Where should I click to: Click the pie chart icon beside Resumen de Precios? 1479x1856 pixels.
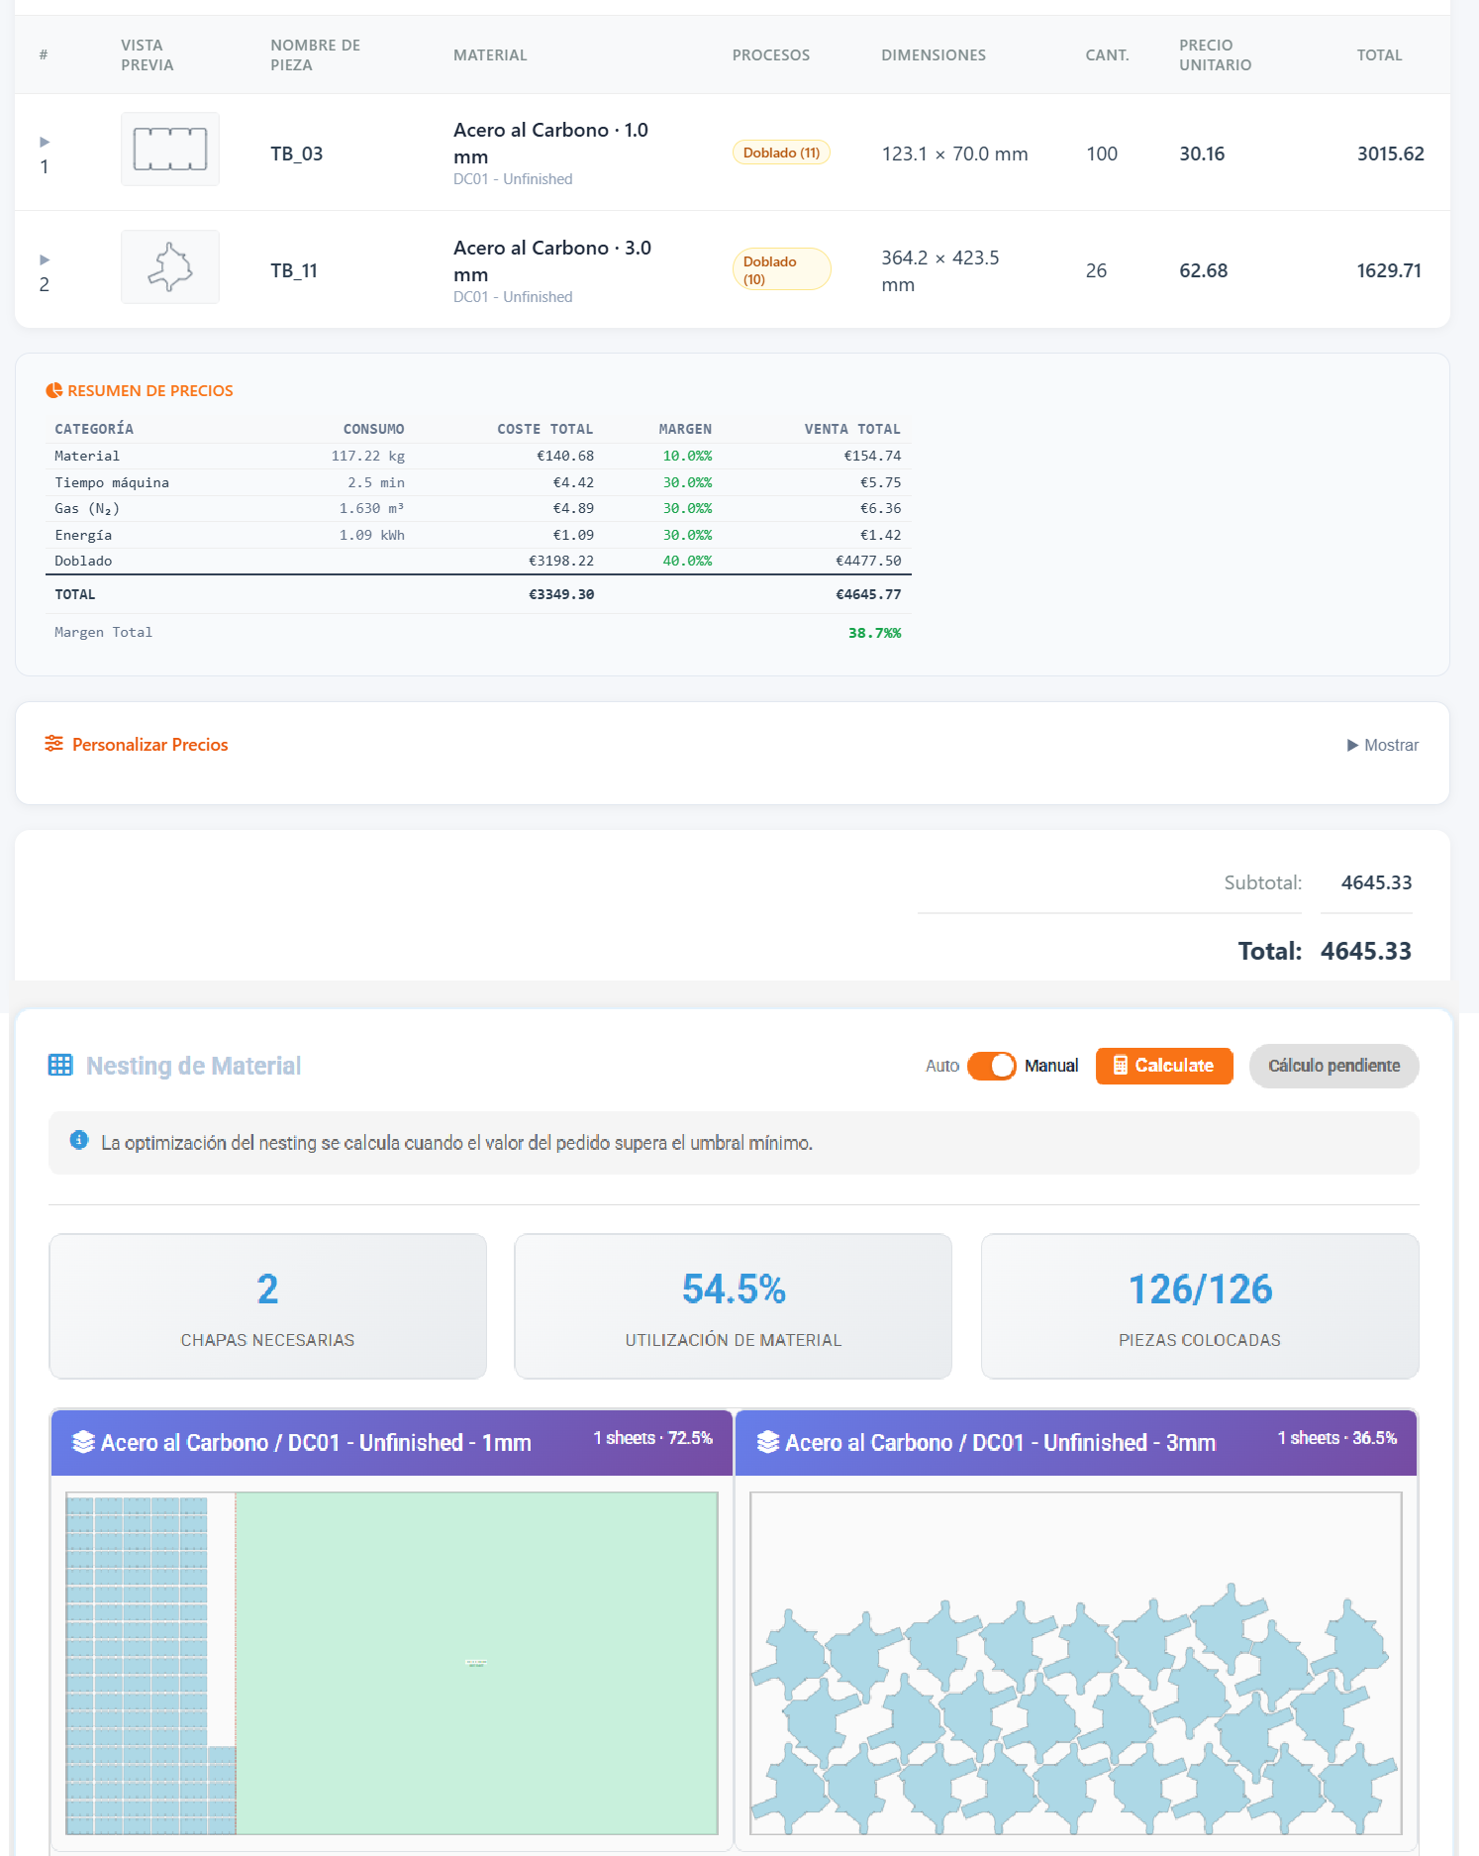[x=54, y=391]
